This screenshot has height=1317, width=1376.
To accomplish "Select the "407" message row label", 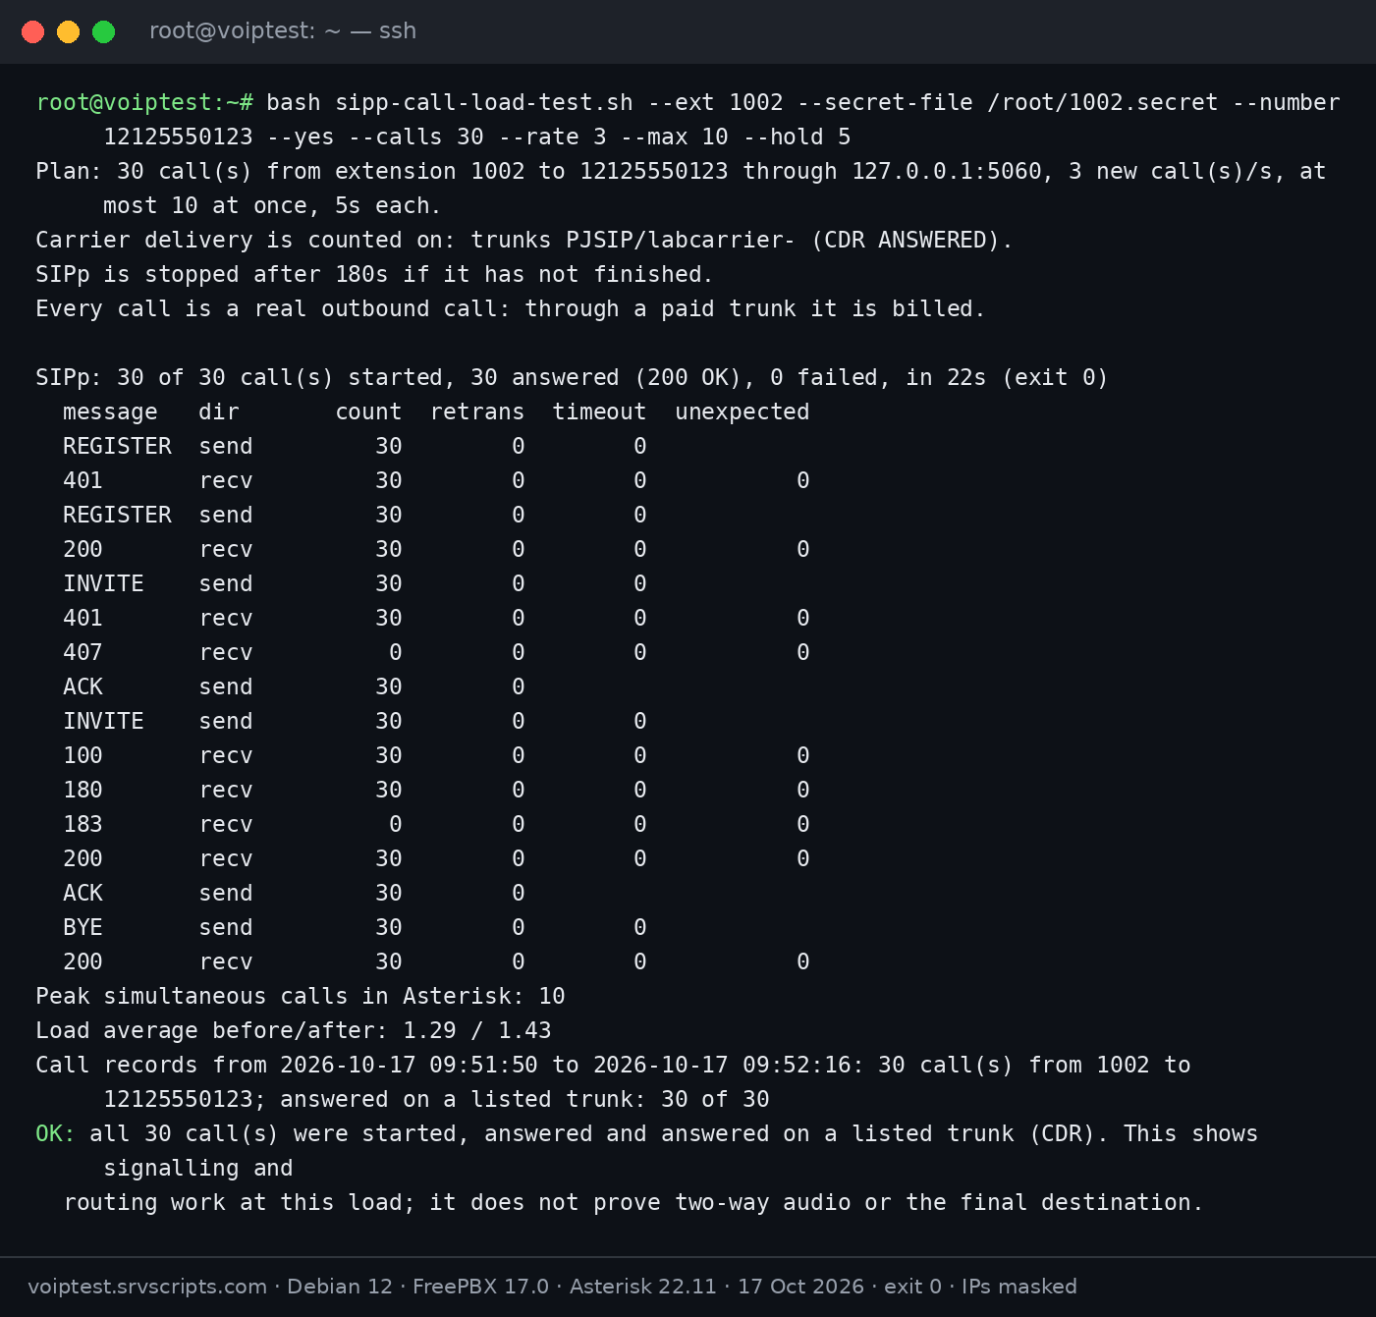I will (83, 652).
